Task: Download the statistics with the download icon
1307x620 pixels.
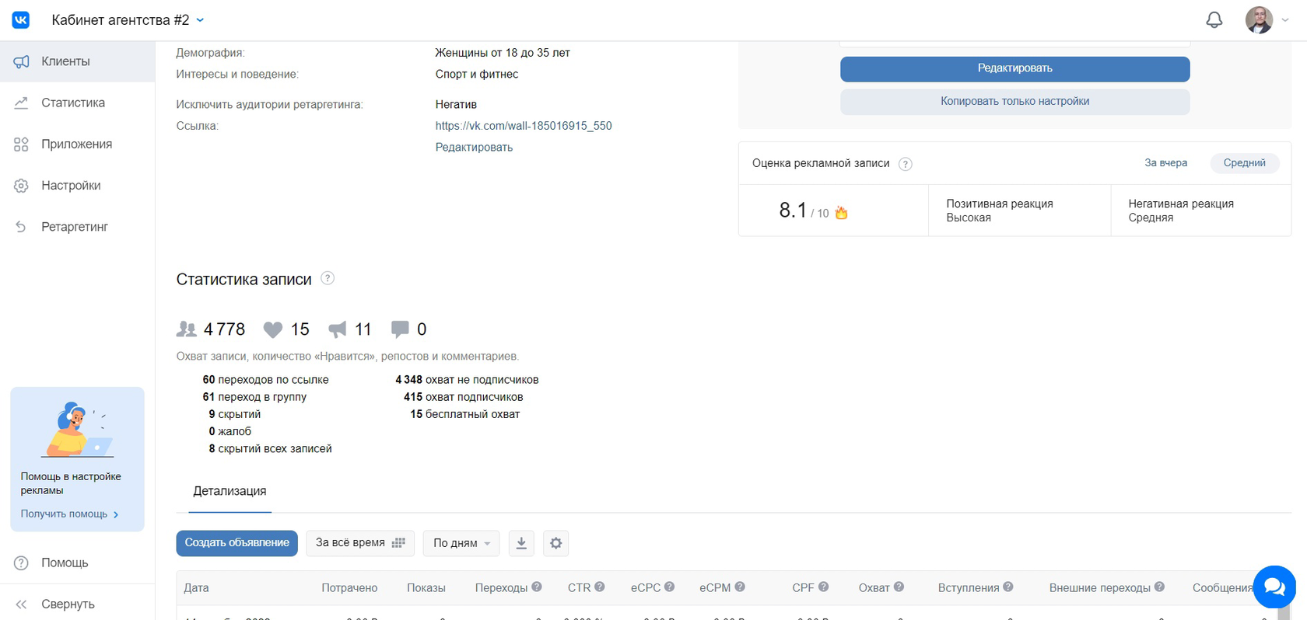Action: 521,543
